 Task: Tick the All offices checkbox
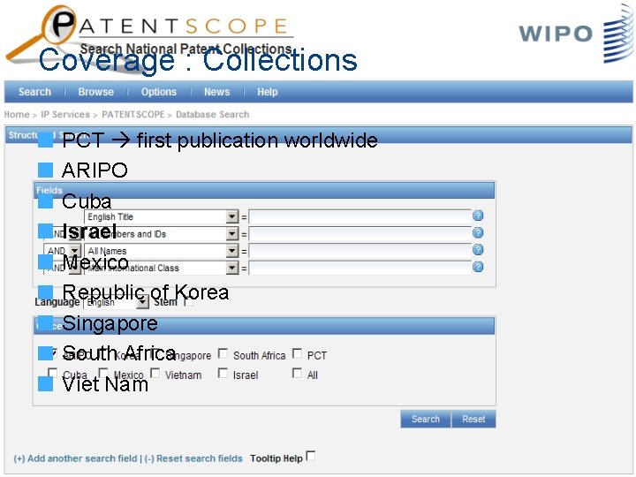coord(297,373)
